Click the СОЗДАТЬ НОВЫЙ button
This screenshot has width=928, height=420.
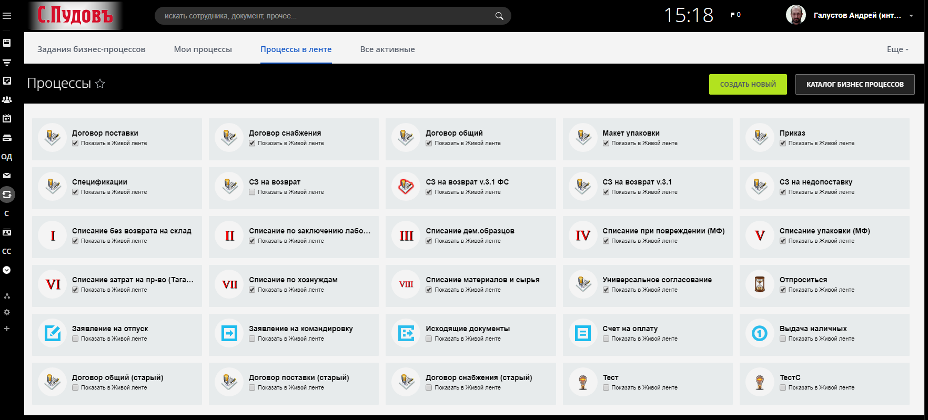pos(748,84)
